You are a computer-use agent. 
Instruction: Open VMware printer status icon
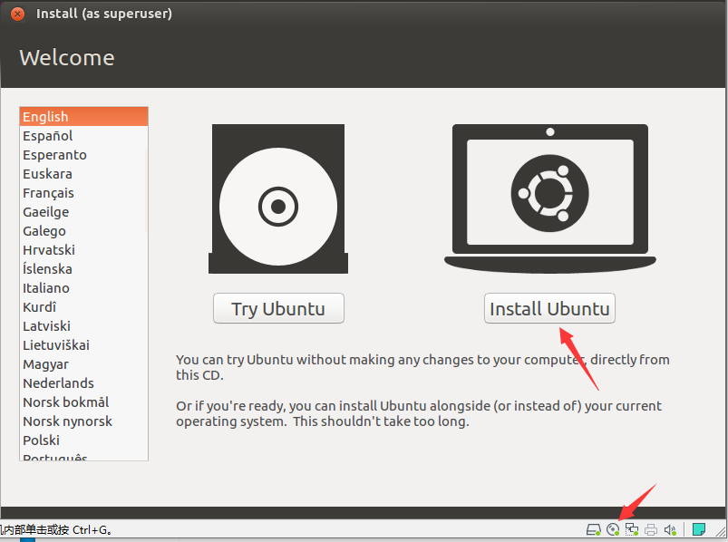[x=651, y=529]
